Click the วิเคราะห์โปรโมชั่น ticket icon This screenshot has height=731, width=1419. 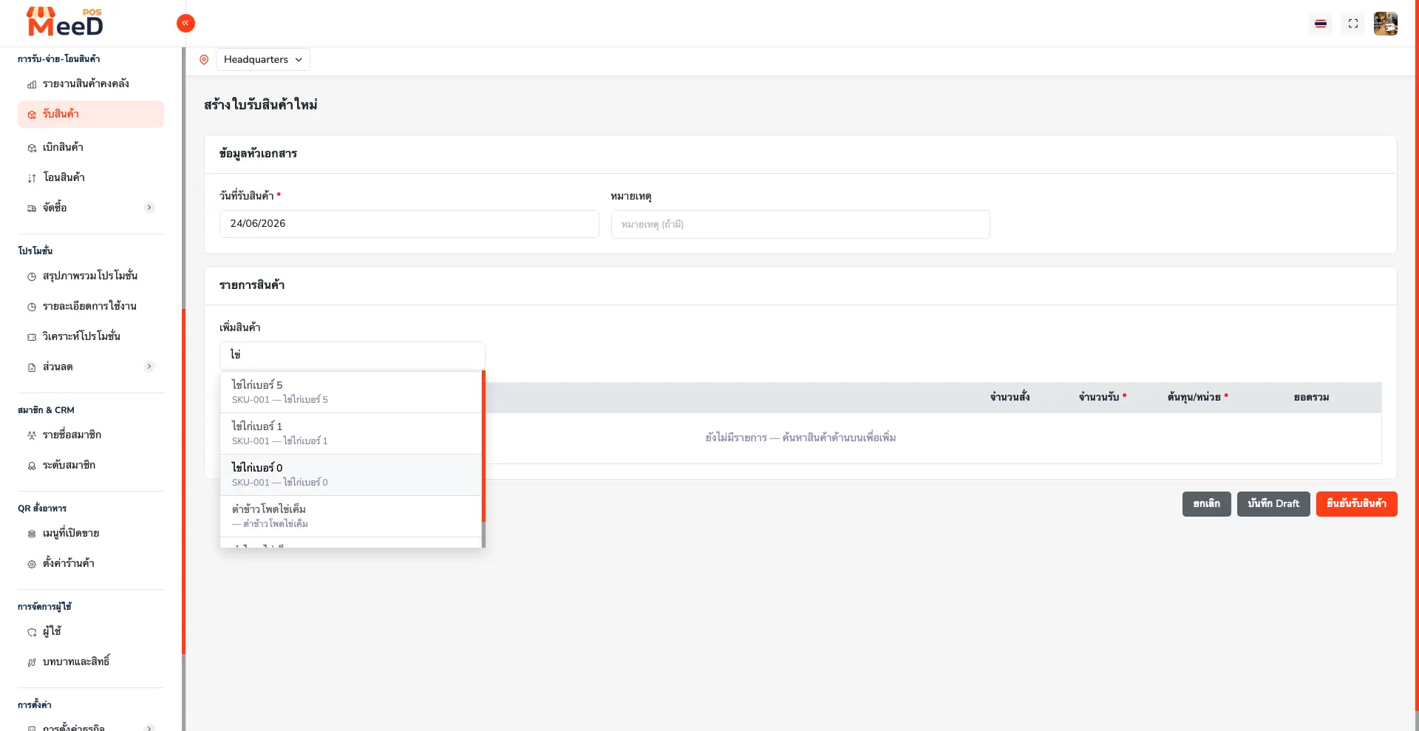(32, 337)
